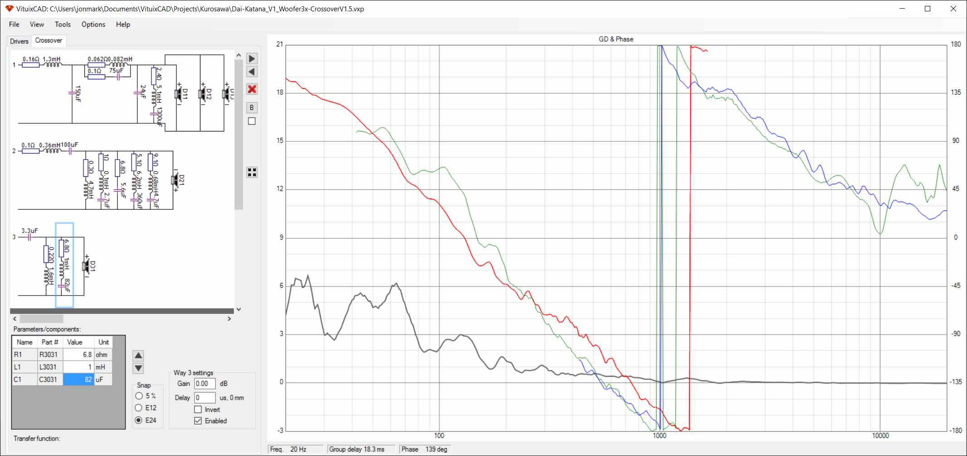The height and width of the screenshot is (456, 967).
Task: Switch to the Drivers tab
Action: [x=19, y=41]
